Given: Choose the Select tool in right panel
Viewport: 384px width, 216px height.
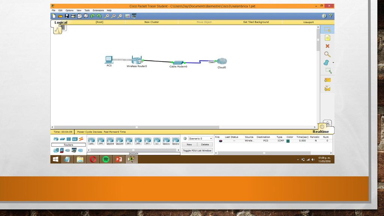Looking at the screenshot, I should pos(327,30).
